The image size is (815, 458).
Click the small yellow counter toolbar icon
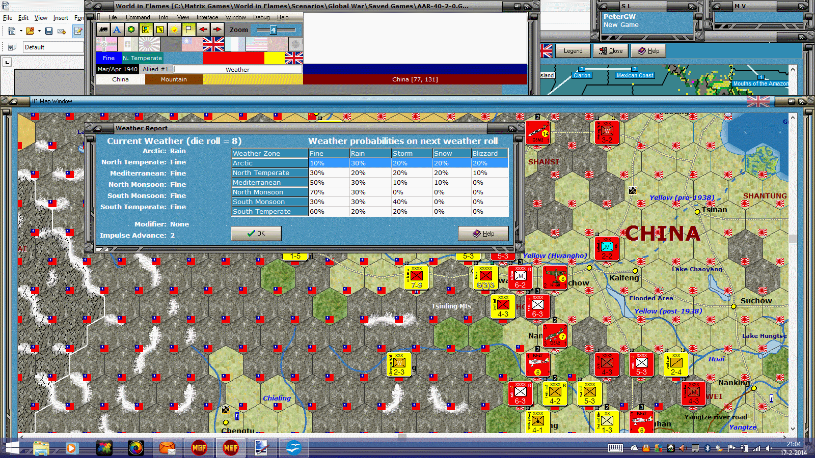[x=160, y=30]
